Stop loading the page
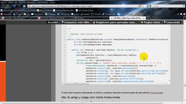The width and height of the screenshot is (186, 104). pyautogui.click(x=19, y=6)
